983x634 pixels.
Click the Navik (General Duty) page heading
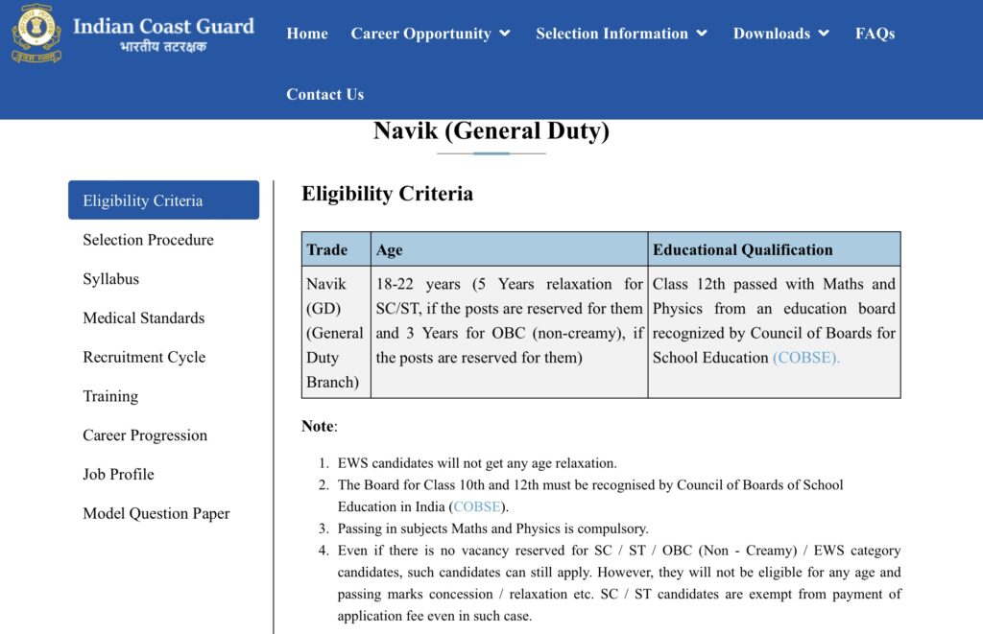(x=491, y=130)
